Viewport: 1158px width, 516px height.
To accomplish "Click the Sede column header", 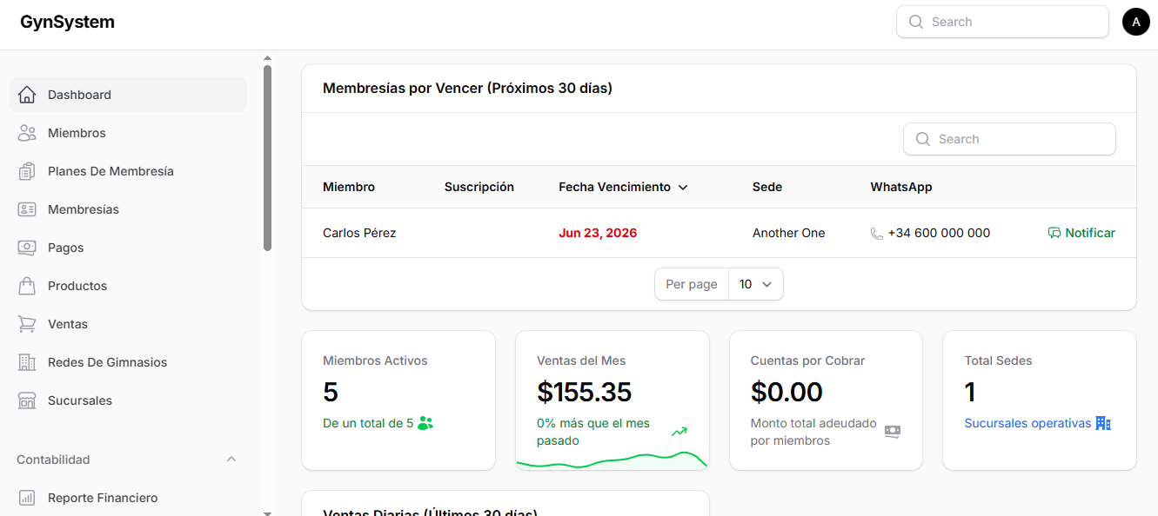I will (x=767, y=187).
